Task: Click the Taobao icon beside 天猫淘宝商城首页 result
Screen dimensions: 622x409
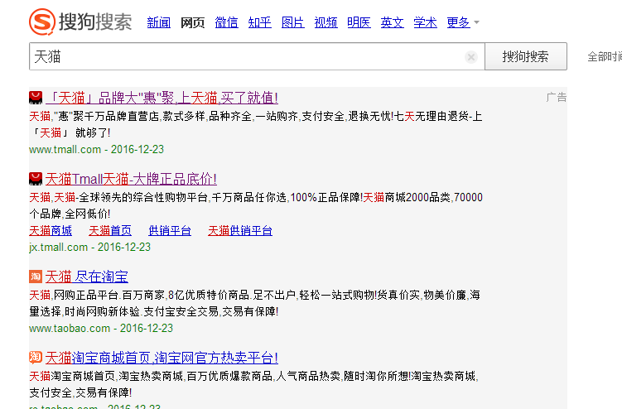Action: pyautogui.click(x=36, y=358)
